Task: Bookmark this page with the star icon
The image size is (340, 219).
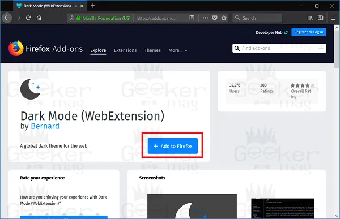Action: pos(224,18)
